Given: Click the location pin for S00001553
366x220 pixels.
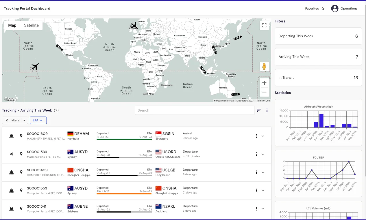Looking at the screenshot, I should pyautogui.click(x=21, y=190).
